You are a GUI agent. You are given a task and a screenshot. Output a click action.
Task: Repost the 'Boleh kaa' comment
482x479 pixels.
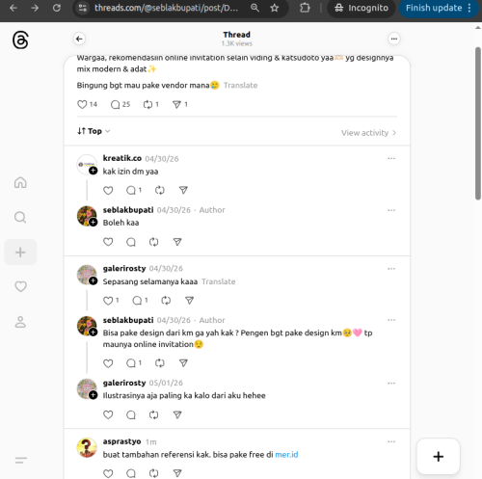tap(154, 242)
